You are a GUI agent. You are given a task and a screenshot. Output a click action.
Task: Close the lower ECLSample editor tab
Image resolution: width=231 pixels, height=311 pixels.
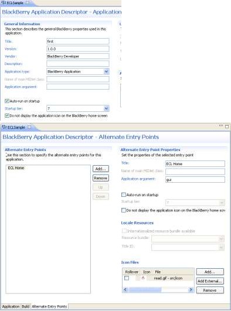tap(29, 127)
